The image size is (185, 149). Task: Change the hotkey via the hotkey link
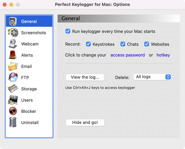click(x=163, y=55)
